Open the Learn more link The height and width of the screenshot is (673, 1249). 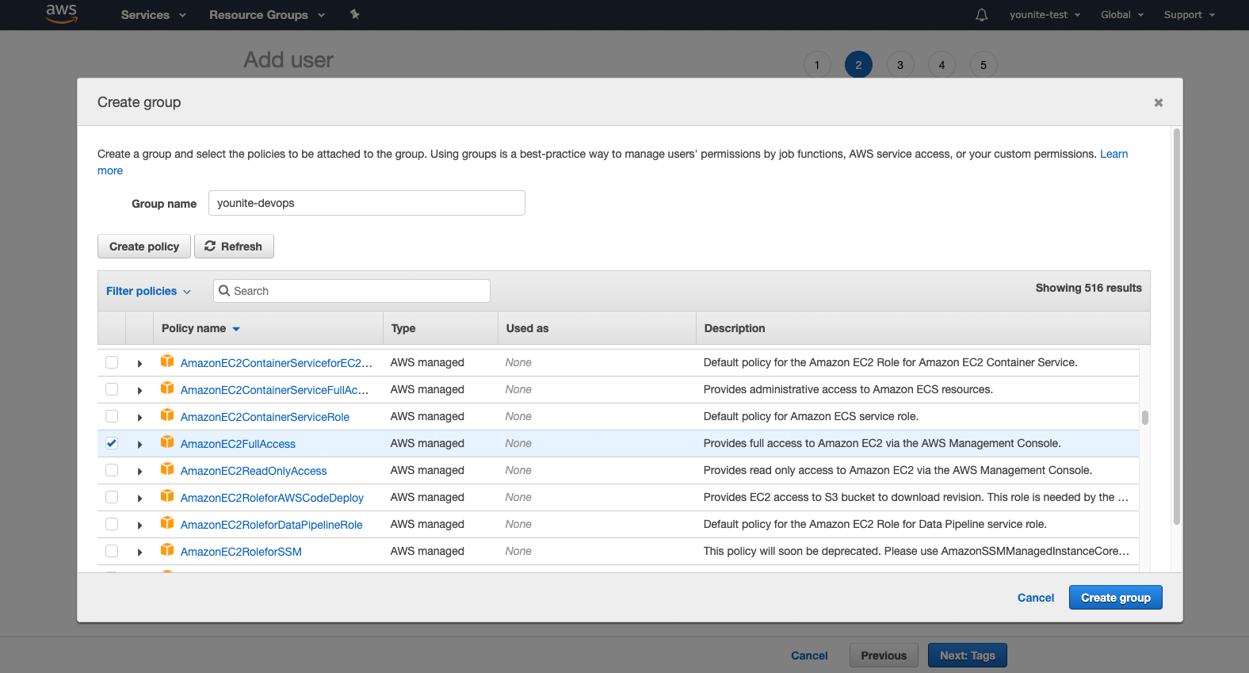(1113, 154)
